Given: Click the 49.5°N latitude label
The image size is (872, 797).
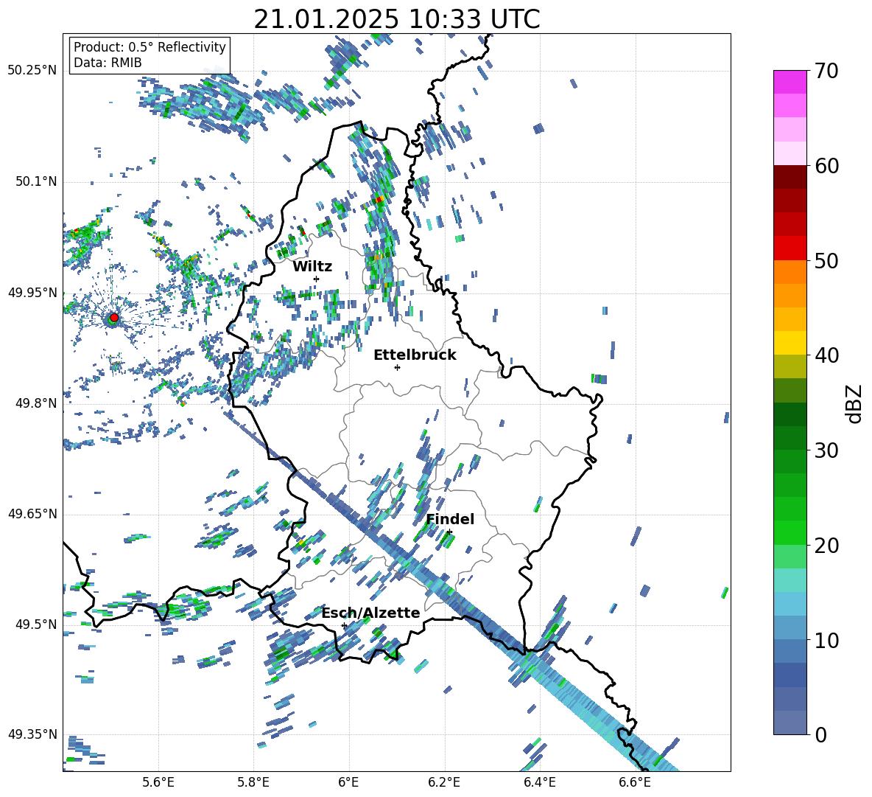Looking at the screenshot, I should pyautogui.click(x=35, y=624).
